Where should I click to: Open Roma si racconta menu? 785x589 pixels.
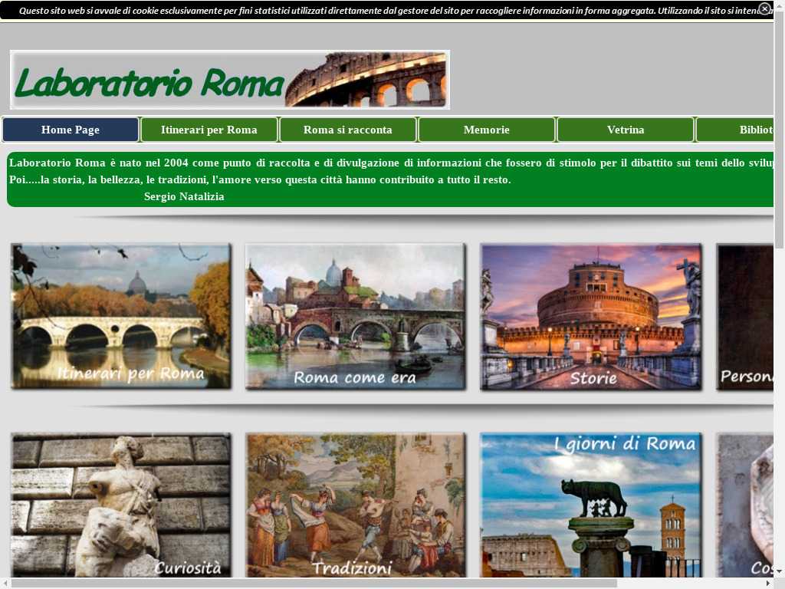click(x=348, y=130)
